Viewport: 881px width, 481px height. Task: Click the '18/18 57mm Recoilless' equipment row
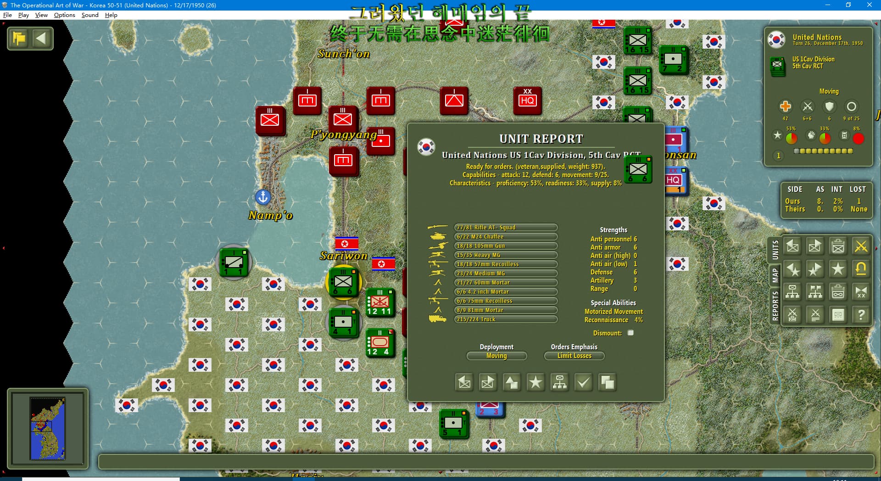pyautogui.click(x=506, y=264)
